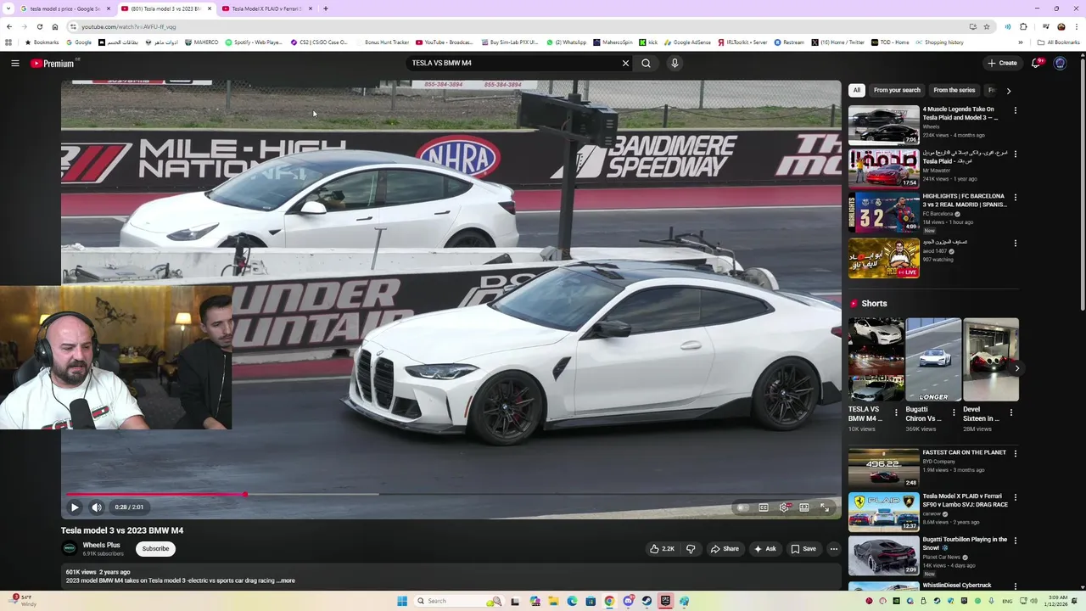Share the video
The height and width of the screenshot is (611, 1086).
[725, 549]
